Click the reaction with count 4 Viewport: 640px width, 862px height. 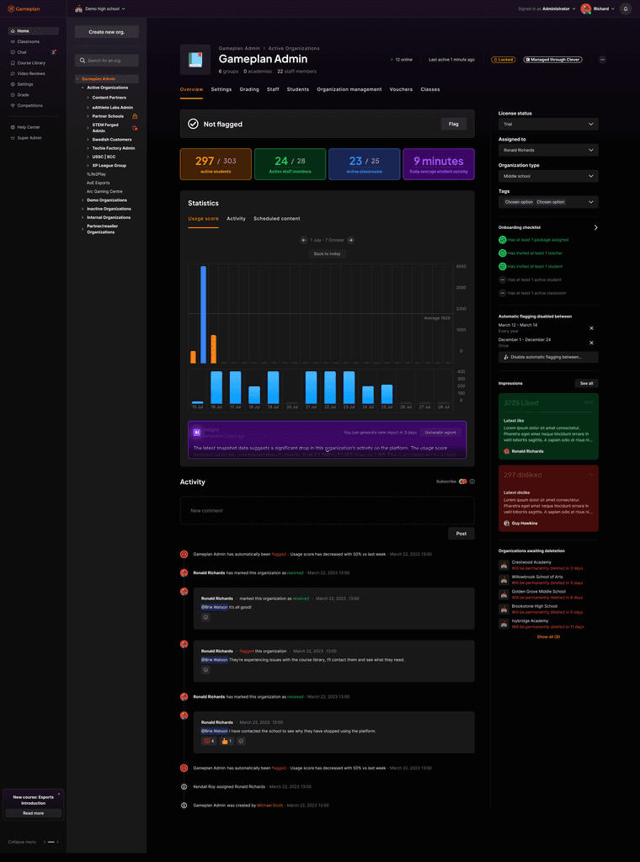(209, 741)
